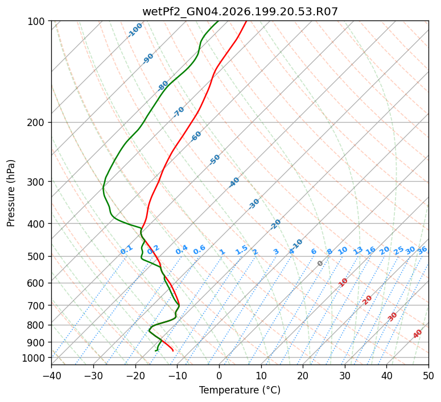Click the blue -100 isotherm label
The width and height of the screenshot is (441, 402).
tap(135, 30)
